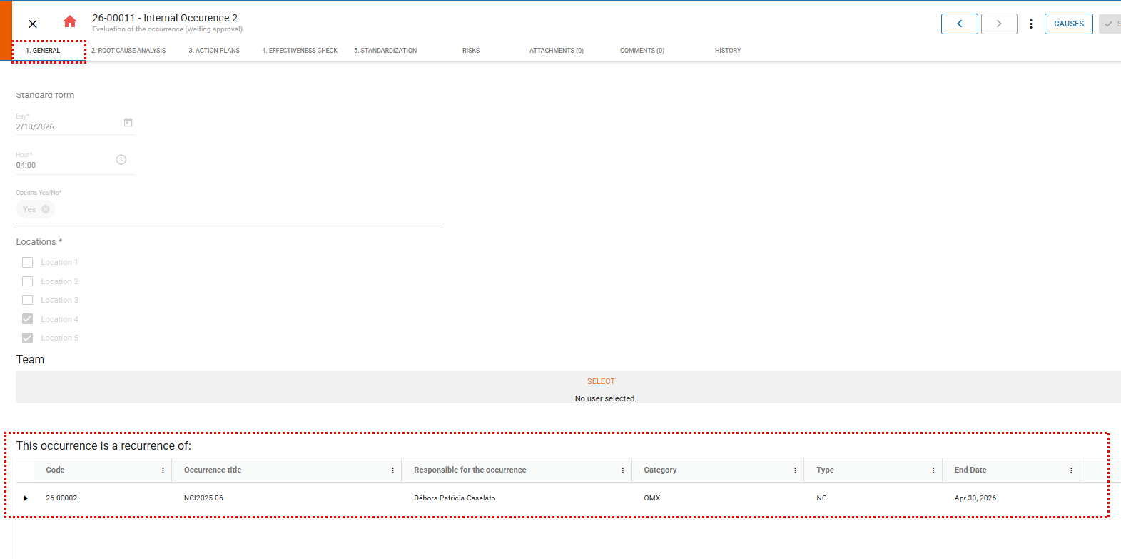Open the clock picker for Hour field
This screenshot has width=1121, height=559.
coord(121,160)
